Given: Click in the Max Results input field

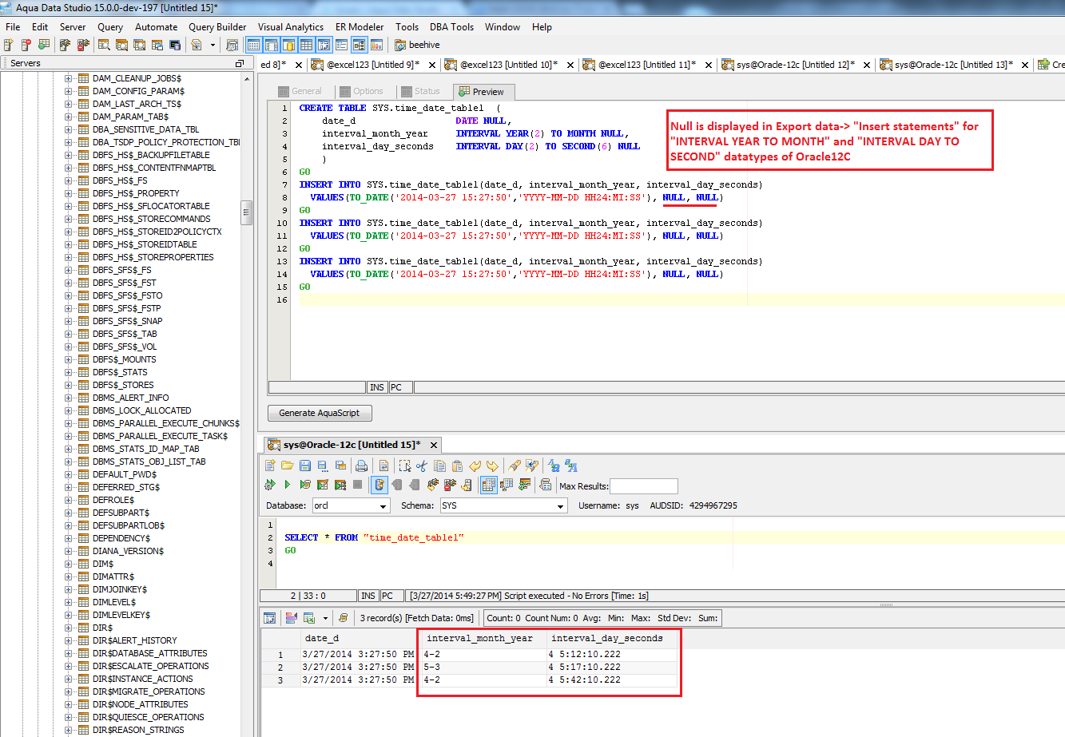Looking at the screenshot, I should (x=643, y=485).
